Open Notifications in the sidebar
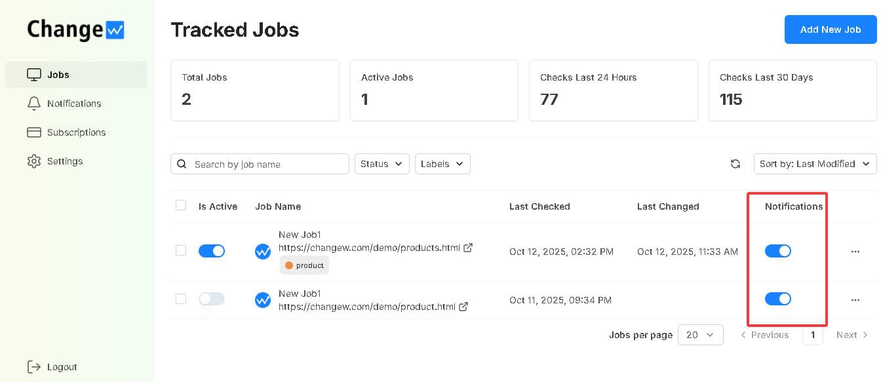This screenshot has width=881, height=382. click(73, 104)
